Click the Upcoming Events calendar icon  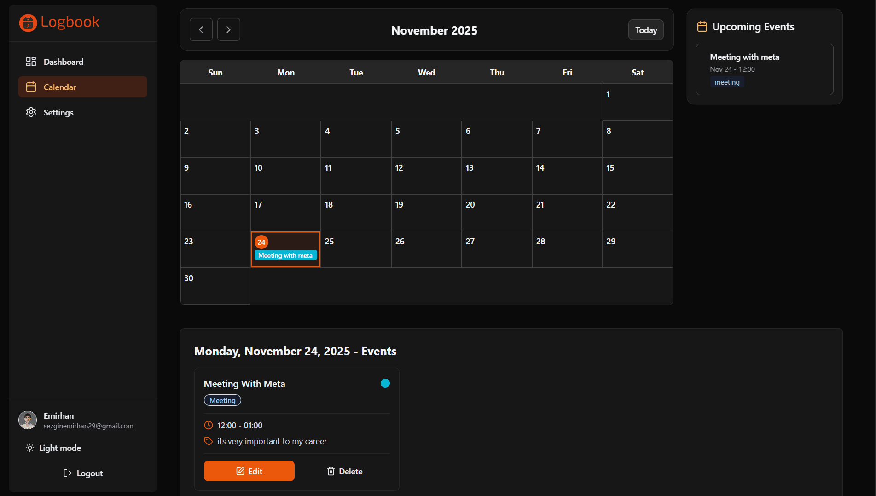point(702,27)
